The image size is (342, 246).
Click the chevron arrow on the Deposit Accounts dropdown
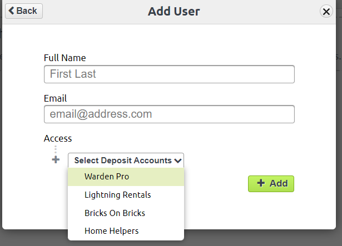coord(178,161)
